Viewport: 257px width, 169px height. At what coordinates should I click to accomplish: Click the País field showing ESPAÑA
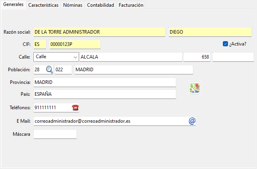tap(105, 94)
